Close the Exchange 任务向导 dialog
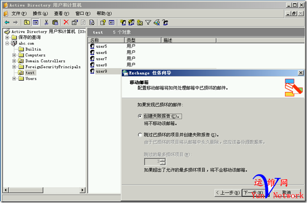This screenshot has width=307, height=203. click(301, 73)
